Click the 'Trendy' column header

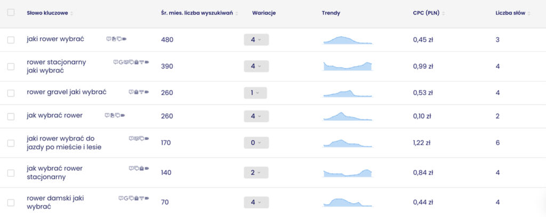331,13
